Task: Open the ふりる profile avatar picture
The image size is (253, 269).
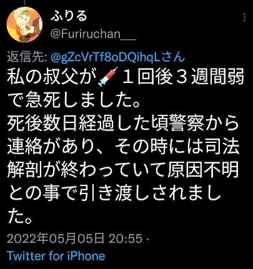Action: (24, 24)
